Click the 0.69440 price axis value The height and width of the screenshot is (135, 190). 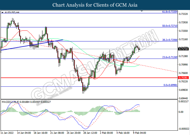[x=183, y=98]
